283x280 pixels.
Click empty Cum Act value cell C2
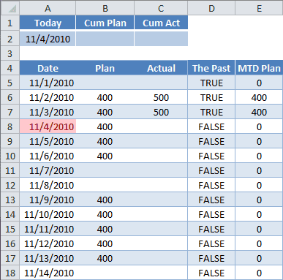(x=161, y=39)
